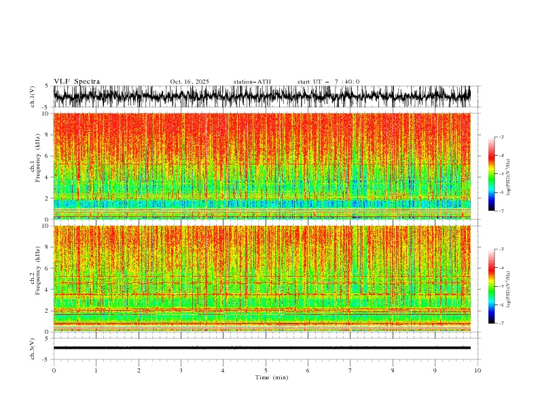Click the '-5' volt tick on ch.3(V) axis
Viewport: 538px width, 416px height.
(46, 360)
